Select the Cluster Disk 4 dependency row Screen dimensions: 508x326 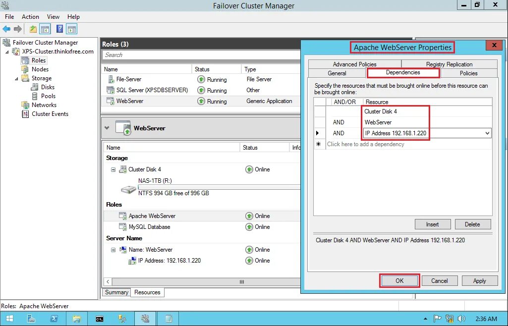point(403,111)
